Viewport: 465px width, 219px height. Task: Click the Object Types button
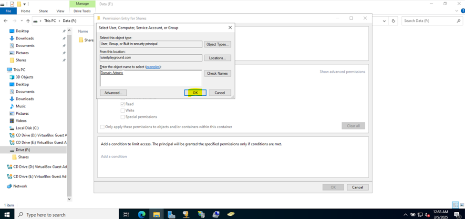pyautogui.click(x=217, y=44)
